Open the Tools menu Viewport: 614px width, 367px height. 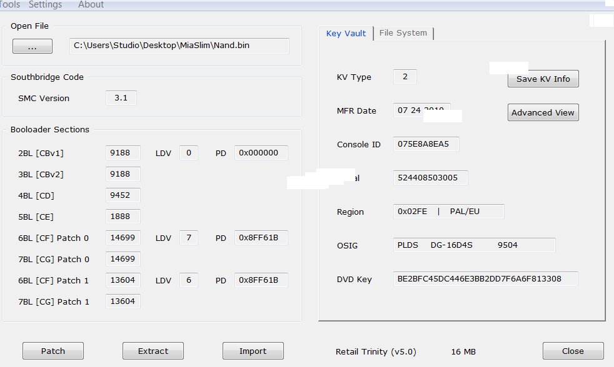pyautogui.click(x=10, y=5)
